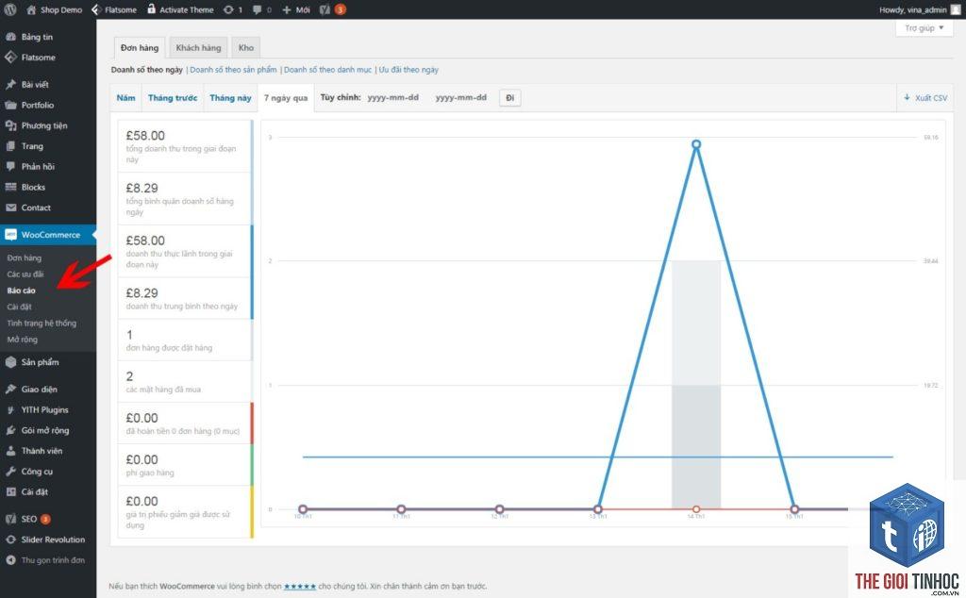Open the comments bubble icon
The height and width of the screenshot is (598, 966).
[x=258, y=9]
